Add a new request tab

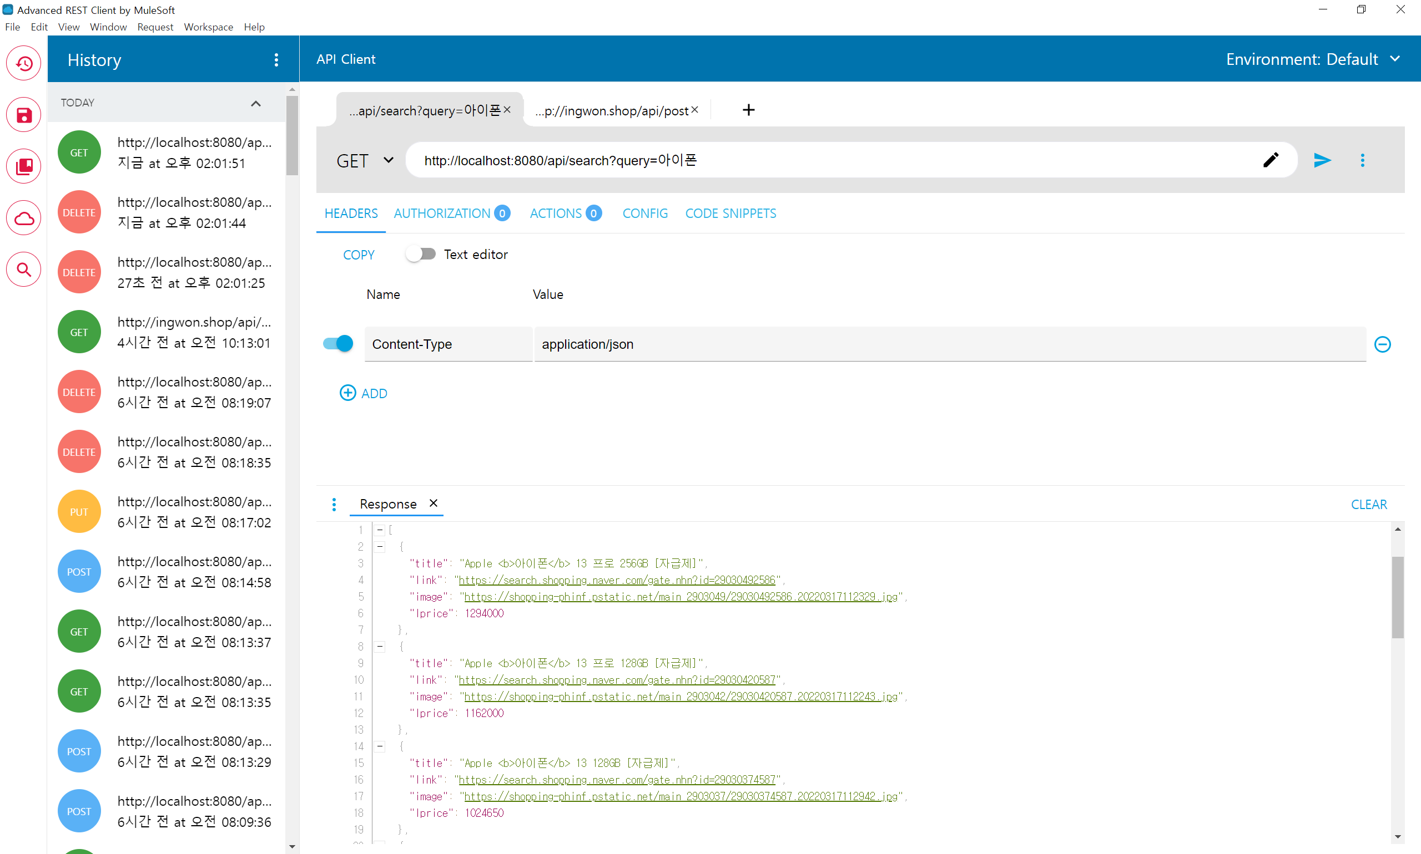(748, 110)
